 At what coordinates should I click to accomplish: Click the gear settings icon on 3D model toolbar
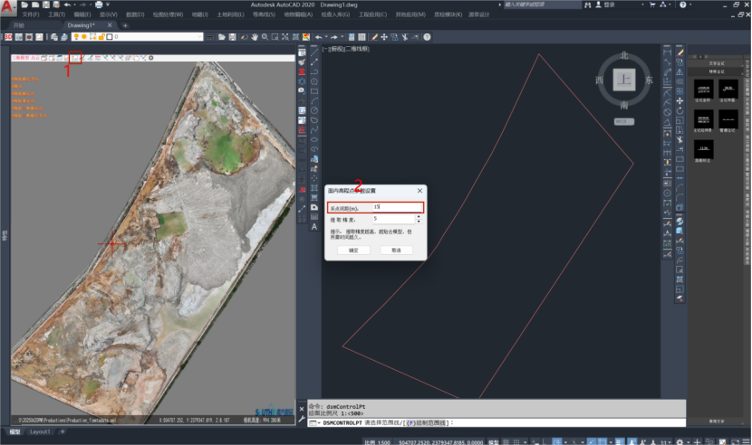point(151,58)
